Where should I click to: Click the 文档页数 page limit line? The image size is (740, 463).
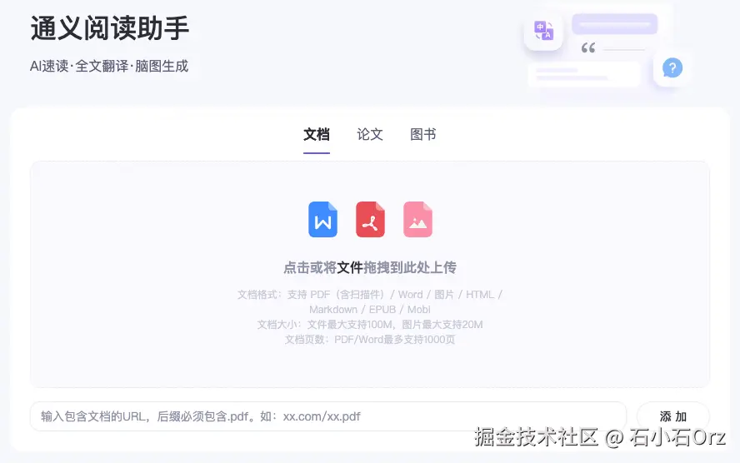pos(370,340)
